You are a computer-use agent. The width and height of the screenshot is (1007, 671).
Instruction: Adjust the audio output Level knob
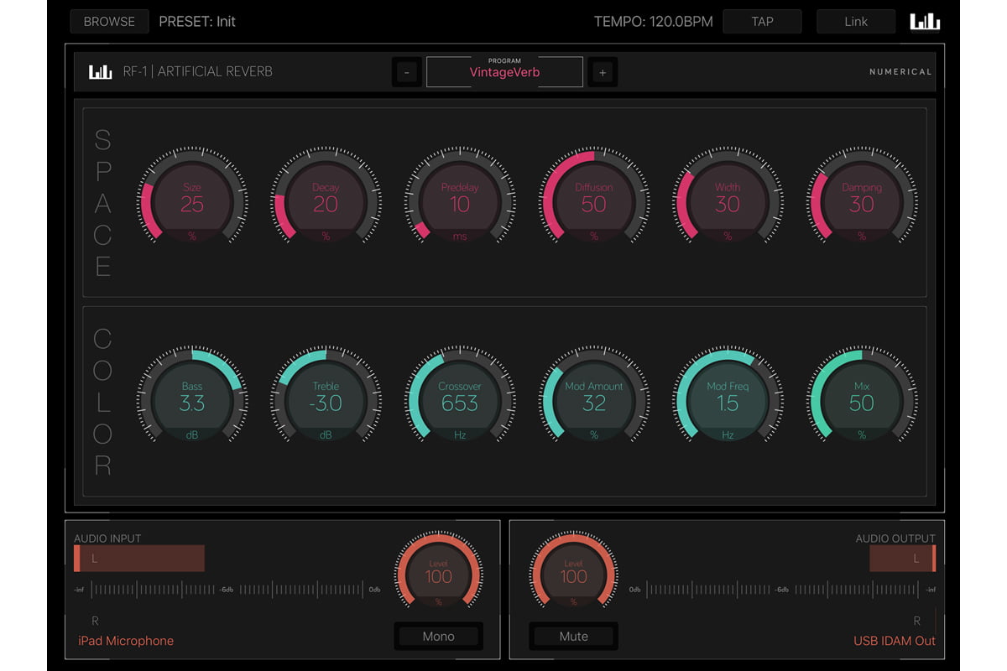pos(573,570)
